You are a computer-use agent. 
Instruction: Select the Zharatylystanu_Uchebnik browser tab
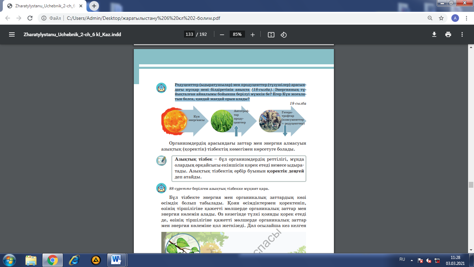[x=44, y=6]
